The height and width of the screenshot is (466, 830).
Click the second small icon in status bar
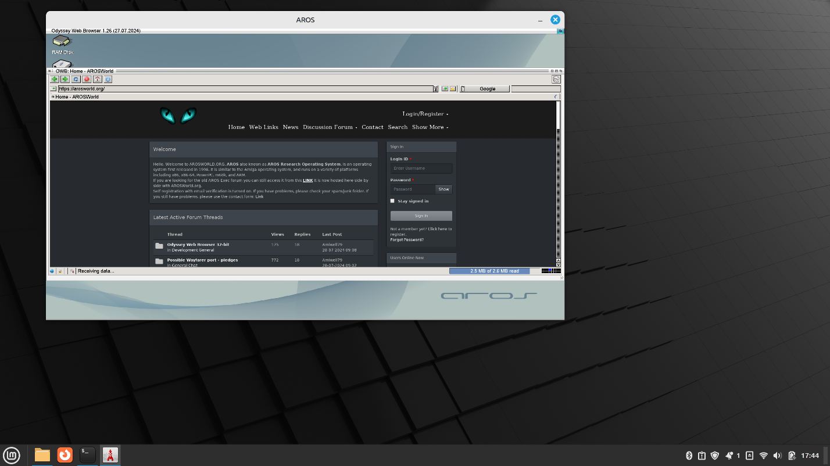pyautogui.click(x=60, y=271)
